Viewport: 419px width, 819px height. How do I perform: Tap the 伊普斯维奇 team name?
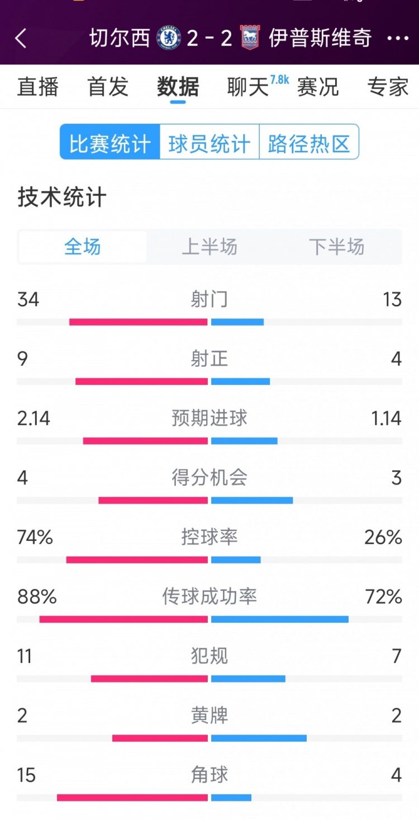coord(320,37)
